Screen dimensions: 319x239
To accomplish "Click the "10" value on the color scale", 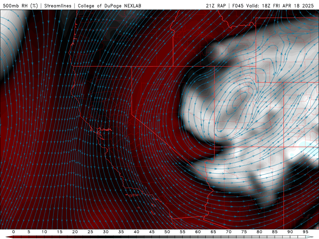I will click(x=44, y=232).
